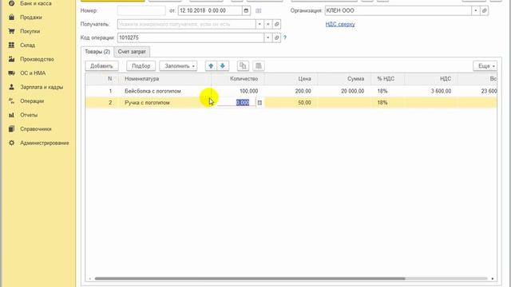Click the scrollbar right arrow
This screenshot has height=287, width=511.
[x=493, y=278]
